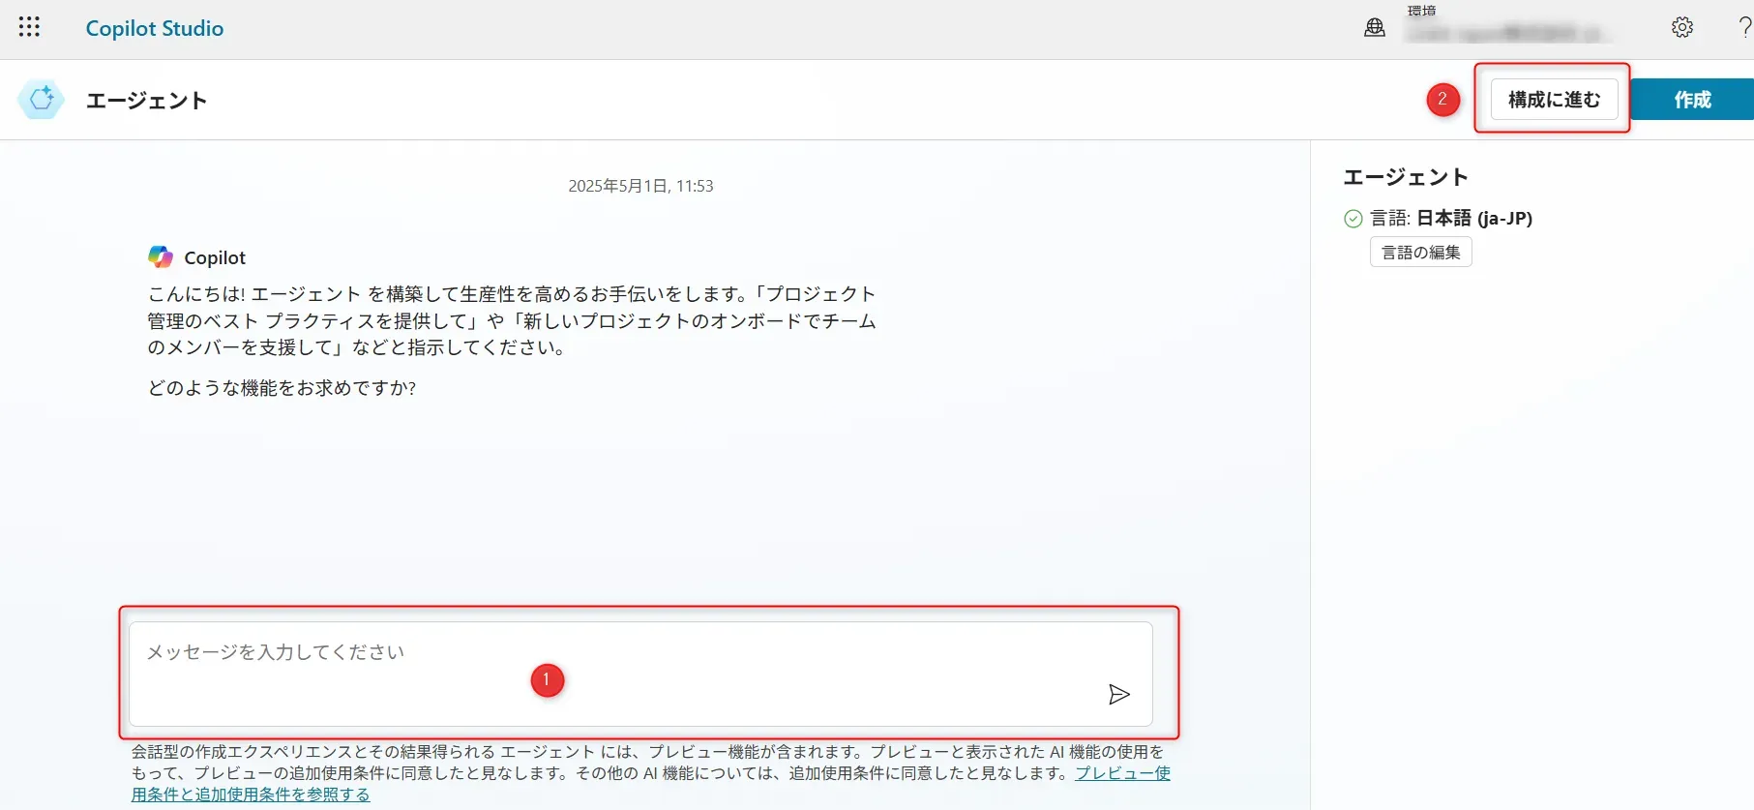Click the green language check mark
Image resolution: width=1754 pixels, height=810 pixels.
tap(1353, 219)
